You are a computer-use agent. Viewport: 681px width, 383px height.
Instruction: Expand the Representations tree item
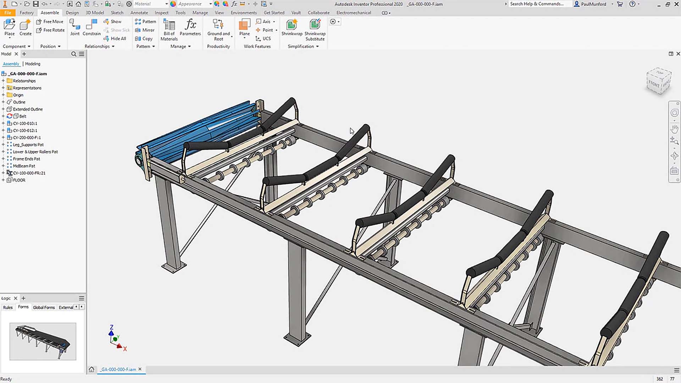pos(3,88)
